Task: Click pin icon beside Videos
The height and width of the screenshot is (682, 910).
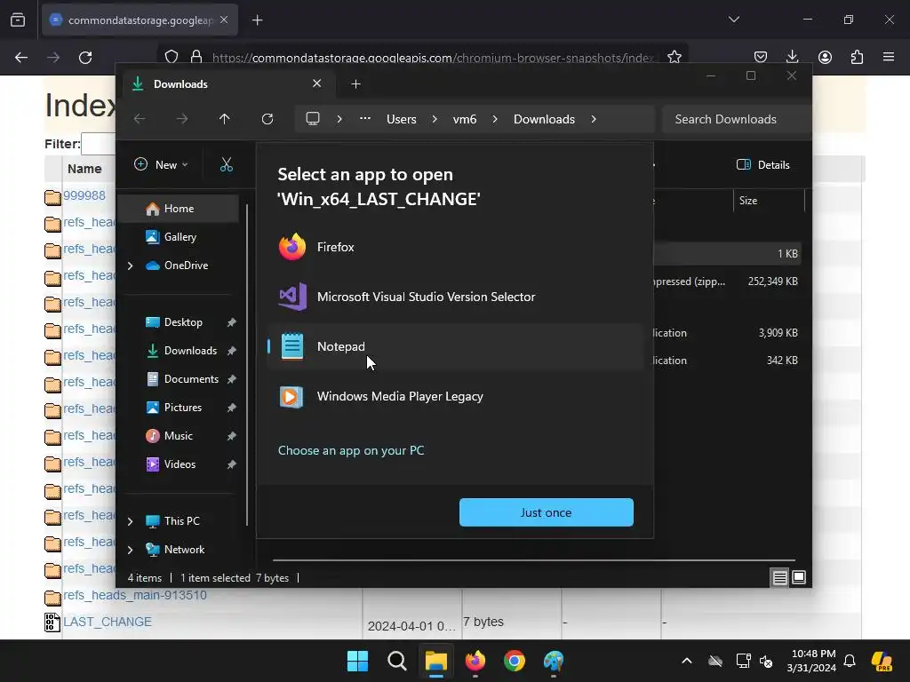Action: coord(232,464)
